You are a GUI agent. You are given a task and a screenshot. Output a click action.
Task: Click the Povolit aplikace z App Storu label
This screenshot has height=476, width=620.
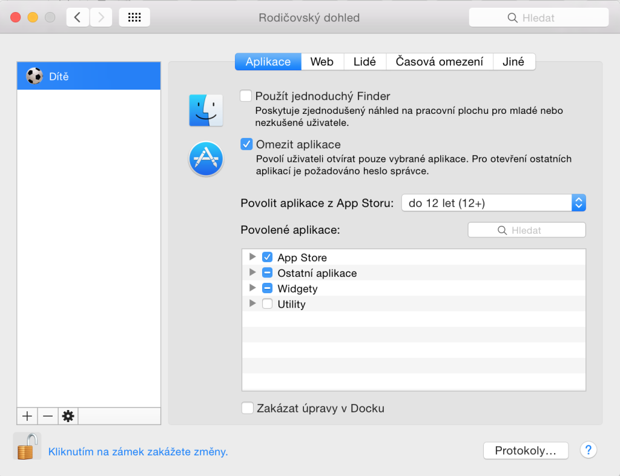click(x=317, y=203)
